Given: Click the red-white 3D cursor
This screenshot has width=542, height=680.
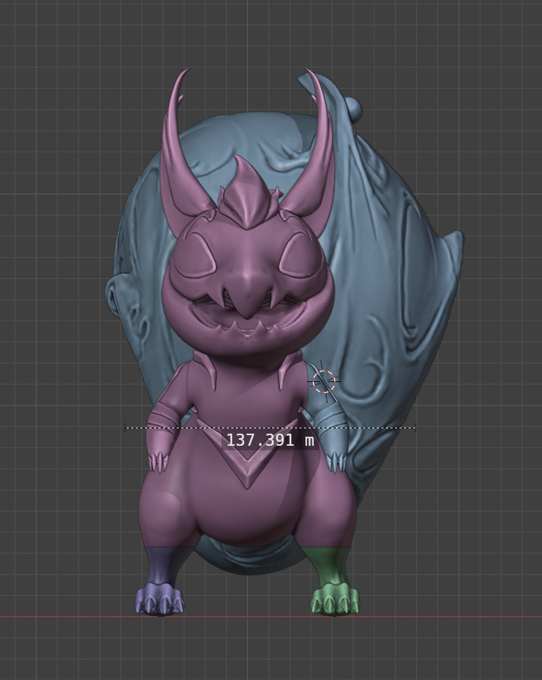Looking at the screenshot, I should click(324, 381).
